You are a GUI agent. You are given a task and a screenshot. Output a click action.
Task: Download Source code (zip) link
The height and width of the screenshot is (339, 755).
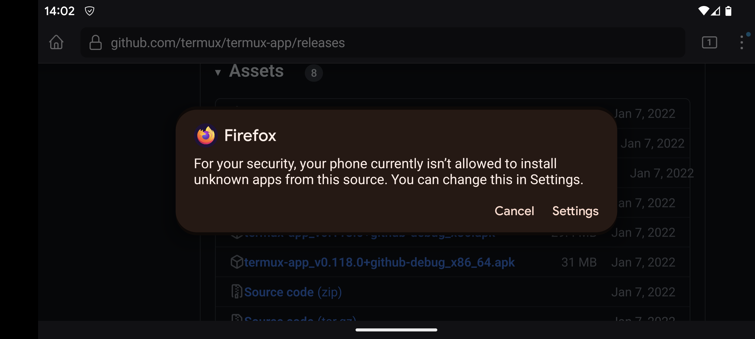pyautogui.click(x=293, y=292)
